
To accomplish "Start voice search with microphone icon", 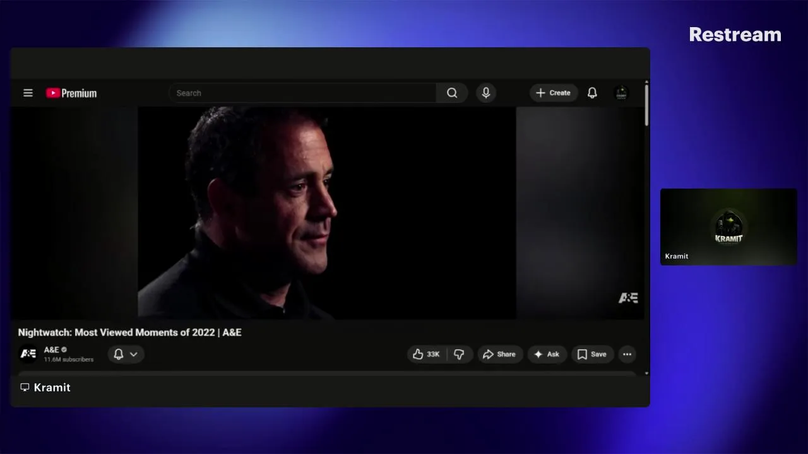I will click(x=486, y=93).
